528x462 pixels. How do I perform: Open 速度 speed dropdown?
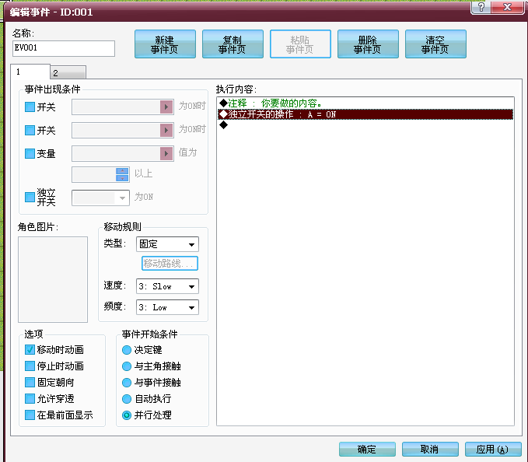167,286
